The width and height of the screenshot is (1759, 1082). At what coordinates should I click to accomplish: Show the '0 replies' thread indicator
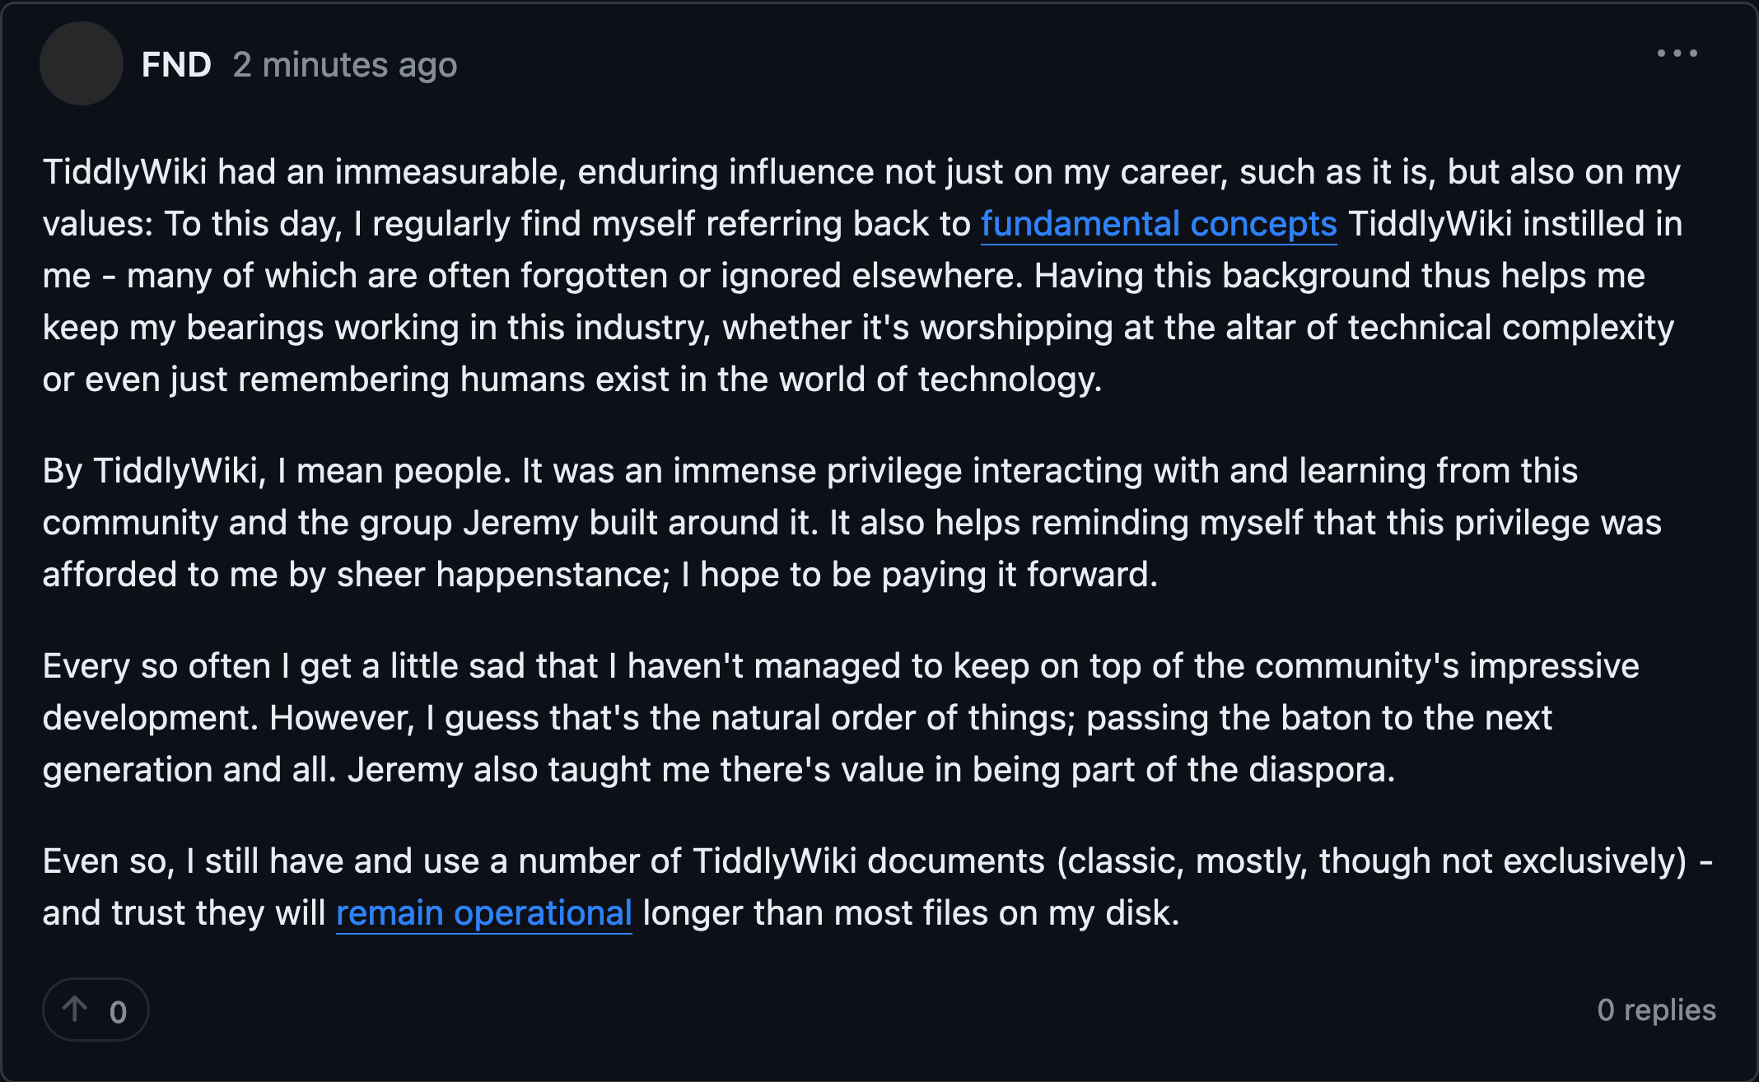1656,1010
